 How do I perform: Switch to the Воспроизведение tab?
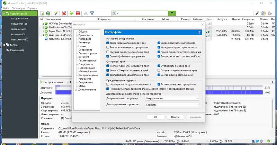[52, 82]
